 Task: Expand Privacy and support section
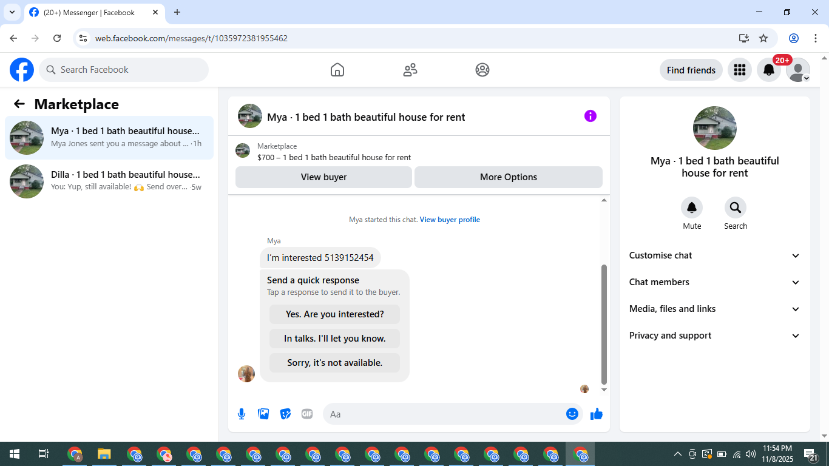pos(715,336)
